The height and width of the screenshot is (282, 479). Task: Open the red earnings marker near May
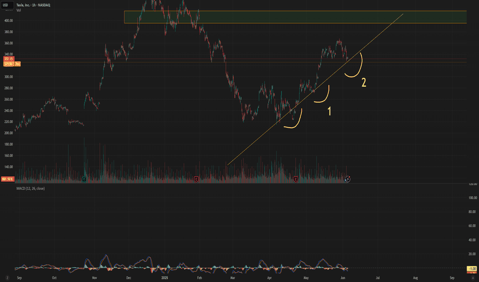click(x=296, y=179)
